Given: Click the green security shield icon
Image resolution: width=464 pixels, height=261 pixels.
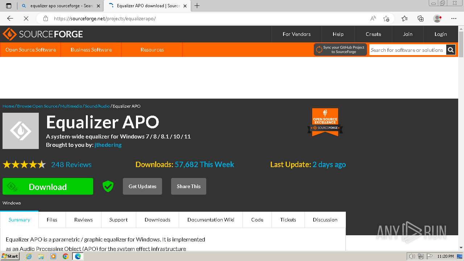Looking at the screenshot, I should (108, 186).
